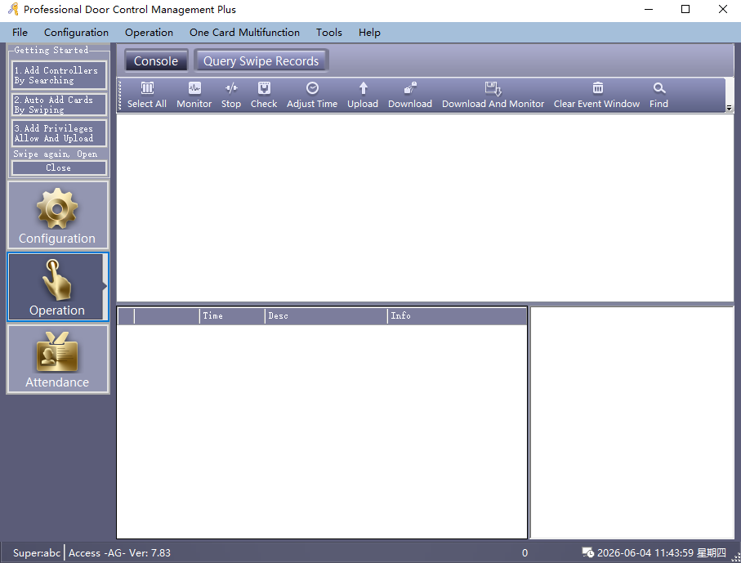Click the date and time in status bar
741x563 pixels.
[x=662, y=552]
